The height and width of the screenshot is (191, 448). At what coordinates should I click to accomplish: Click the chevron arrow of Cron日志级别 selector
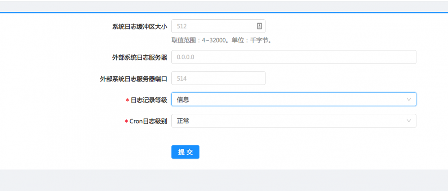point(409,121)
